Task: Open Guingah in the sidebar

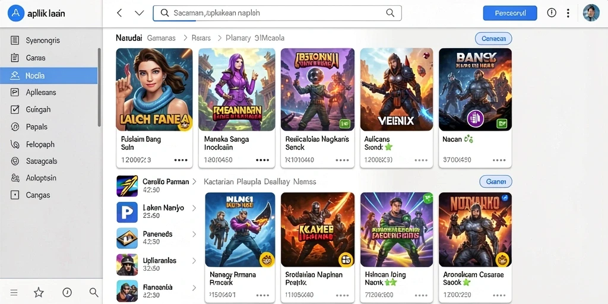Action: [x=49, y=110]
